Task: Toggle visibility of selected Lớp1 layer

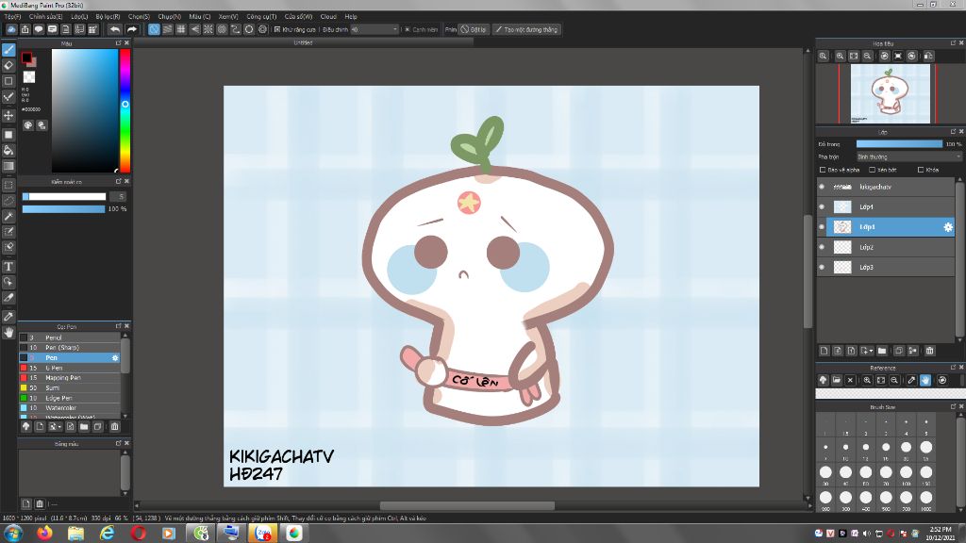Action: pos(822,227)
